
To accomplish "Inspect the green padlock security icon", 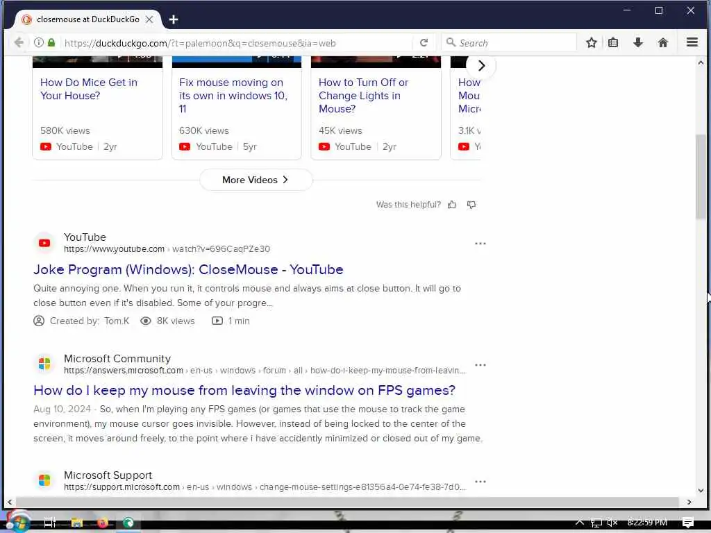I will 51,42.
